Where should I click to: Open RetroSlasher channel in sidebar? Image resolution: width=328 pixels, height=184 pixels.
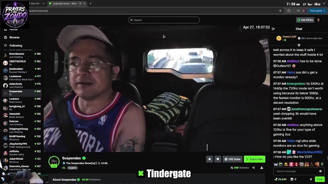click(22, 55)
